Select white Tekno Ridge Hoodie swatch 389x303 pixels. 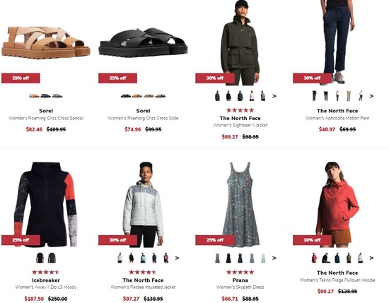coord(360,258)
